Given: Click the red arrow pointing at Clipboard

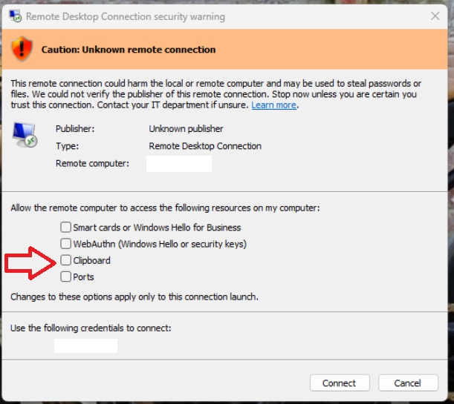Looking at the screenshot, I should (x=30, y=262).
